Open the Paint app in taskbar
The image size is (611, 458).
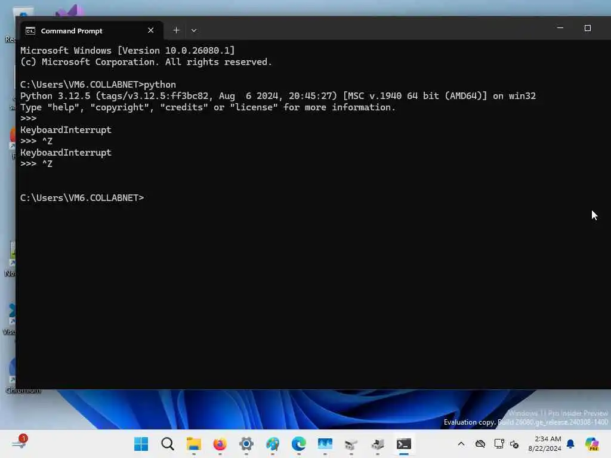pos(272,444)
